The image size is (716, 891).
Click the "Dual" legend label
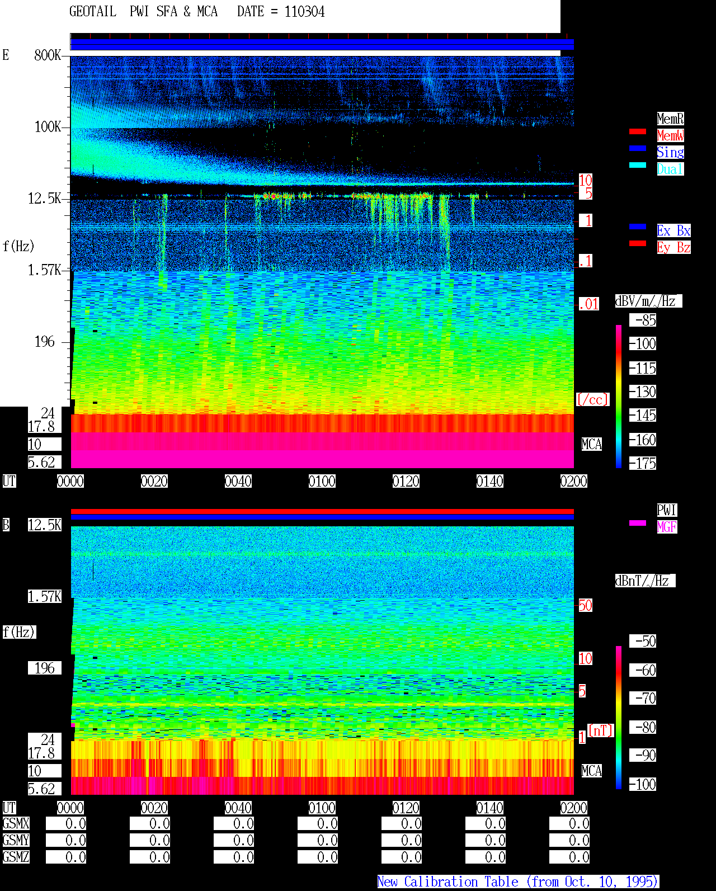(x=670, y=169)
